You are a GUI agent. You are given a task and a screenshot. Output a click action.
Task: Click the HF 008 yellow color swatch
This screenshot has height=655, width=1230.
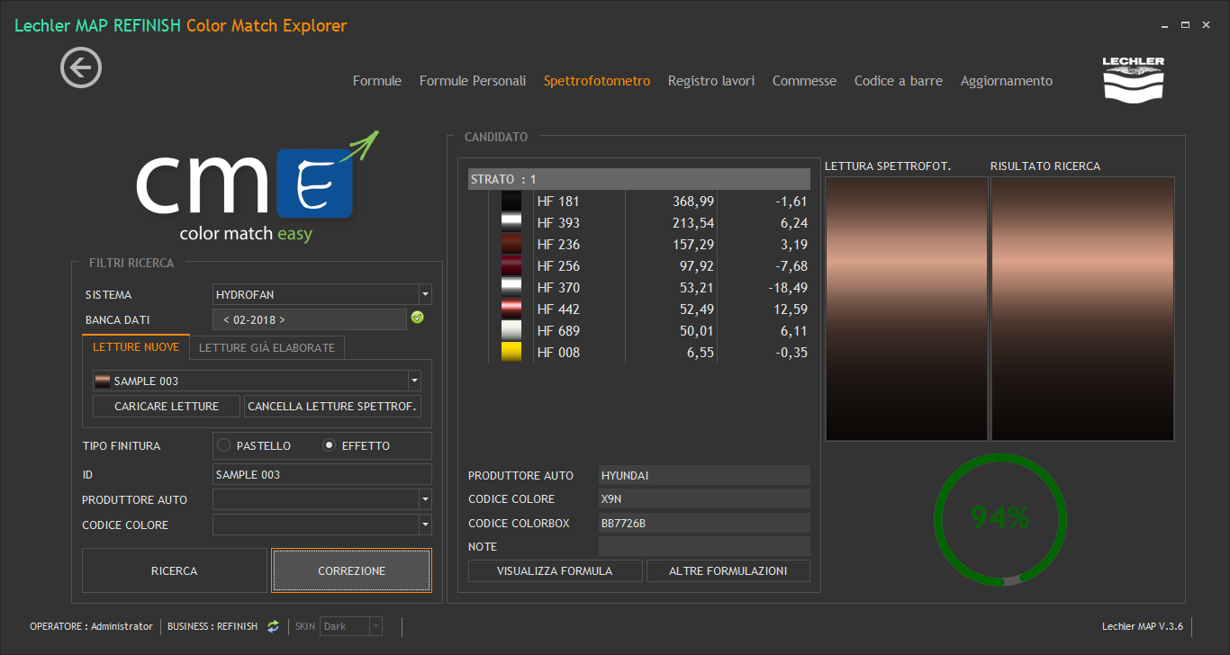click(511, 353)
